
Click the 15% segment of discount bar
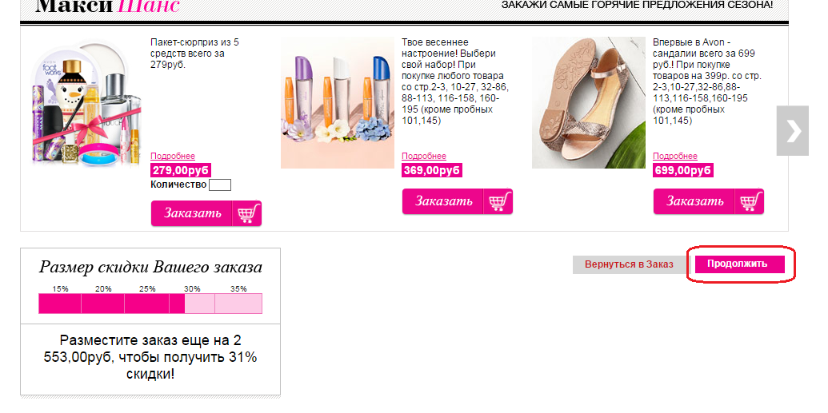60,304
